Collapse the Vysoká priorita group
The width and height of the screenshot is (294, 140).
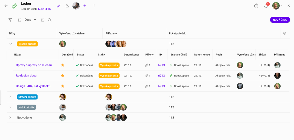(x=11, y=44)
